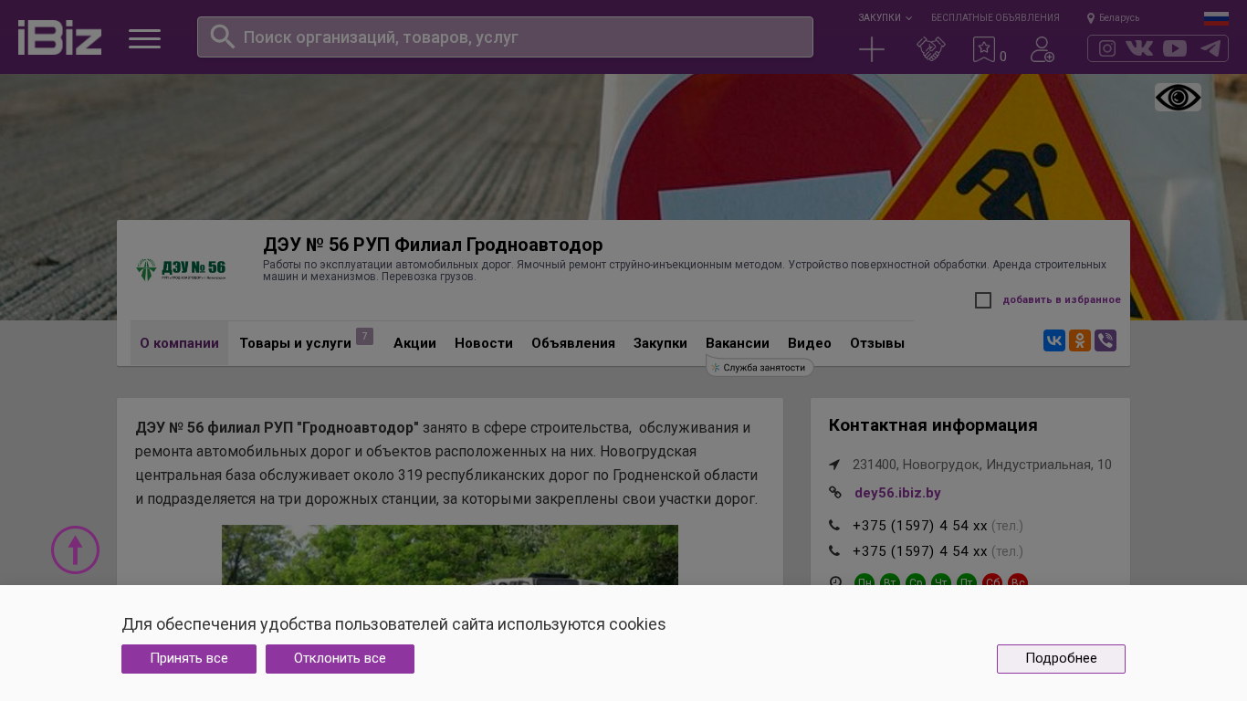
Task: Open the handshake partners icon
Action: pos(930,49)
